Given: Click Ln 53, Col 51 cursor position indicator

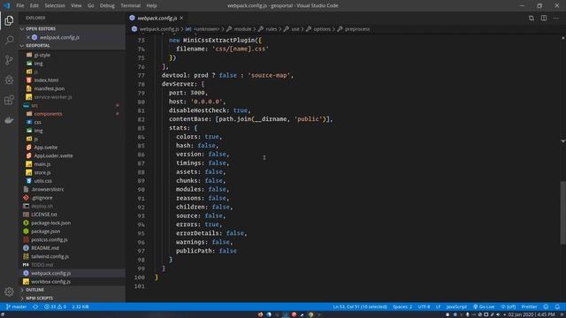Looking at the screenshot, I should pos(360,307).
